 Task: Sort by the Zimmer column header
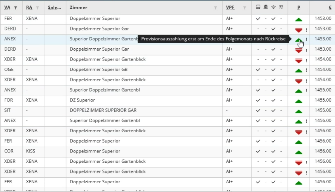pos(78,8)
